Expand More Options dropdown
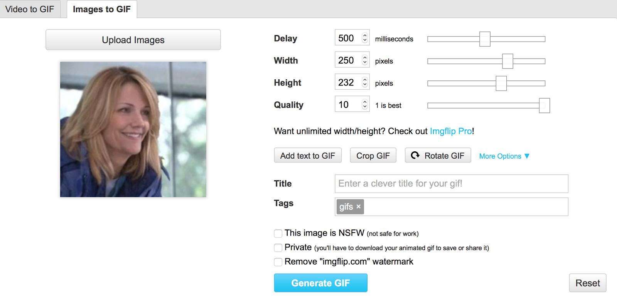Viewport: 617px width, 298px height. (504, 156)
